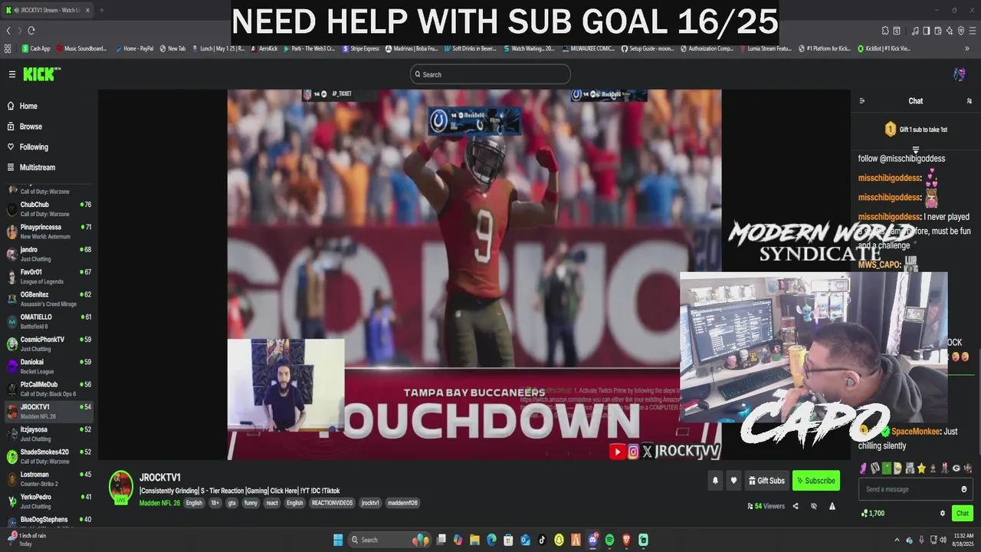The image size is (981, 552).
Task: Open Multistream in sidebar
Action: tap(47, 167)
